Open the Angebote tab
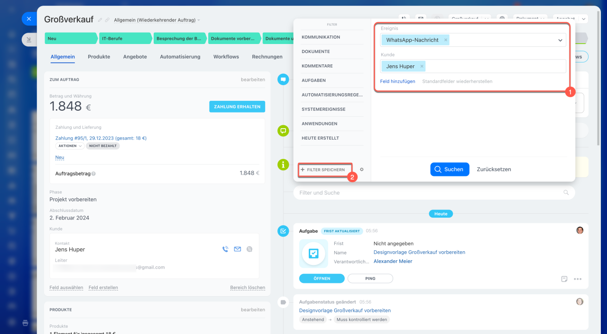 [135, 57]
